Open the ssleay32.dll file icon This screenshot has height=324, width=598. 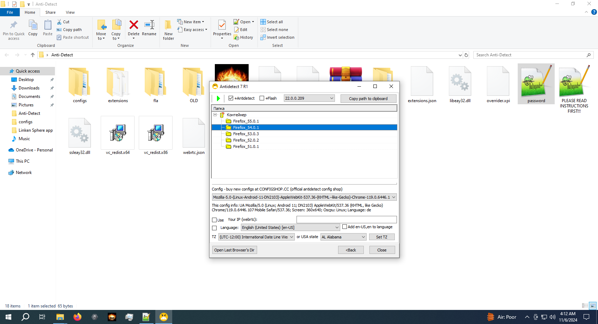[80, 133]
